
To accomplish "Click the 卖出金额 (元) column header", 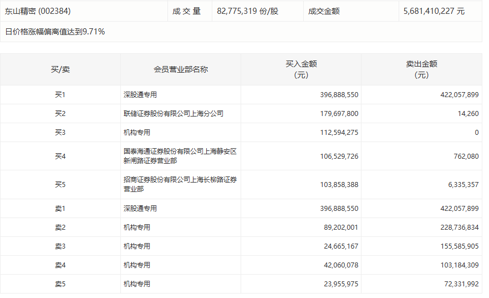I will click(x=421, y=69).
